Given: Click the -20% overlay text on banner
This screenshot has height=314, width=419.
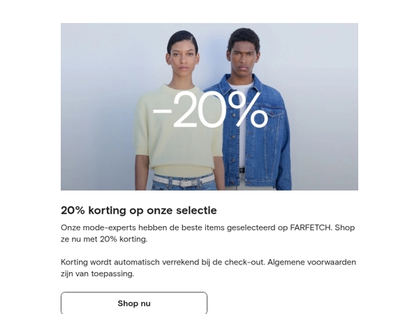Looking at the screenshot, I should tap(210, 110).
